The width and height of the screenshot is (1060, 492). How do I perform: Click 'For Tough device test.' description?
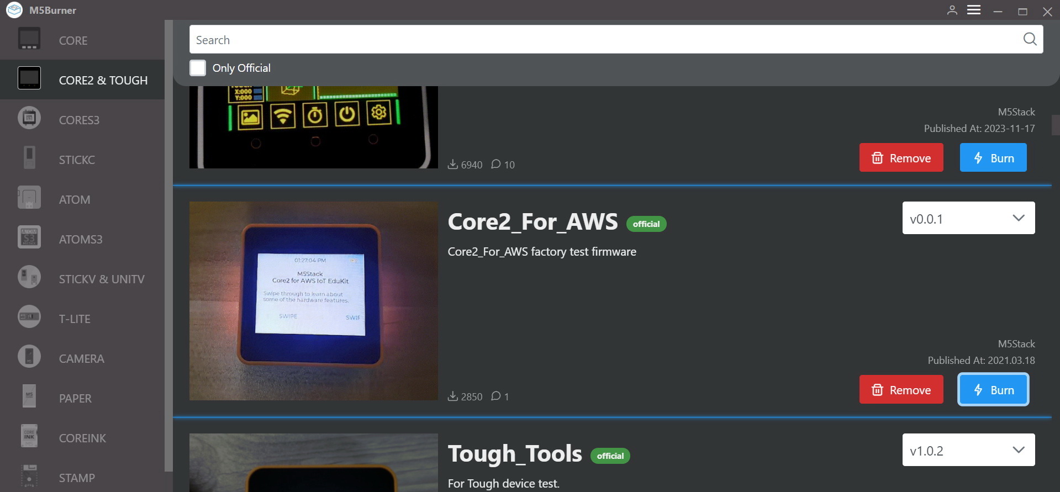coord(503,484)
